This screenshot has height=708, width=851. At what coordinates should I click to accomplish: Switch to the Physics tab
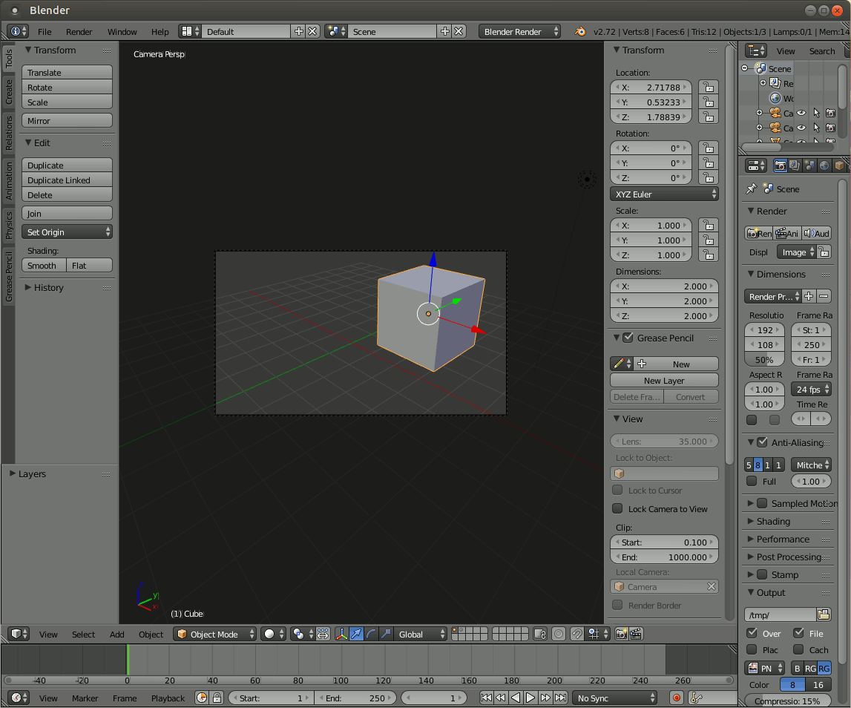tap(9, 226)
